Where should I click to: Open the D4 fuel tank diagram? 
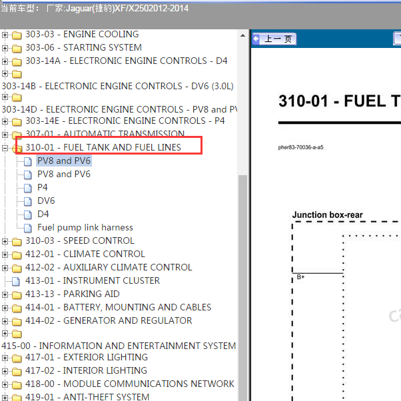[43, 214]
